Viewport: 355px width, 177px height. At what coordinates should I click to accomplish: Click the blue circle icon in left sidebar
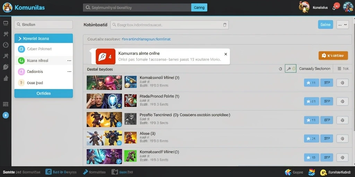tap(6, 115)
